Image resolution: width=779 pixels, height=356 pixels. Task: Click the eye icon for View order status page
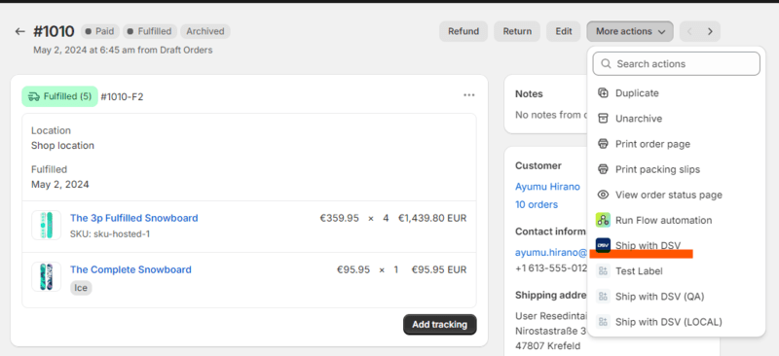[x=603, y=195]
